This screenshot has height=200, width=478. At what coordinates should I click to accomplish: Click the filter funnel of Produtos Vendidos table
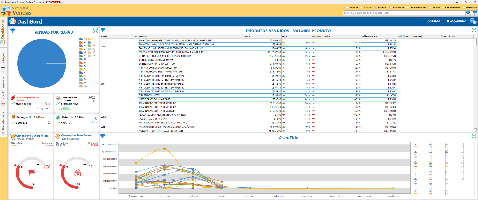tap(103, 30)
